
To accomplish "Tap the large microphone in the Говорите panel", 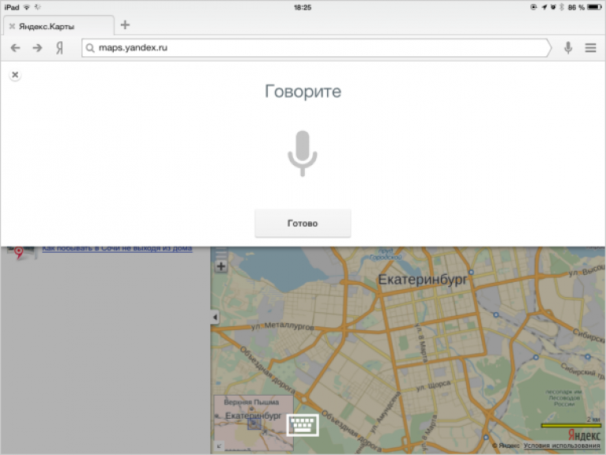I will tap(303, 153).
